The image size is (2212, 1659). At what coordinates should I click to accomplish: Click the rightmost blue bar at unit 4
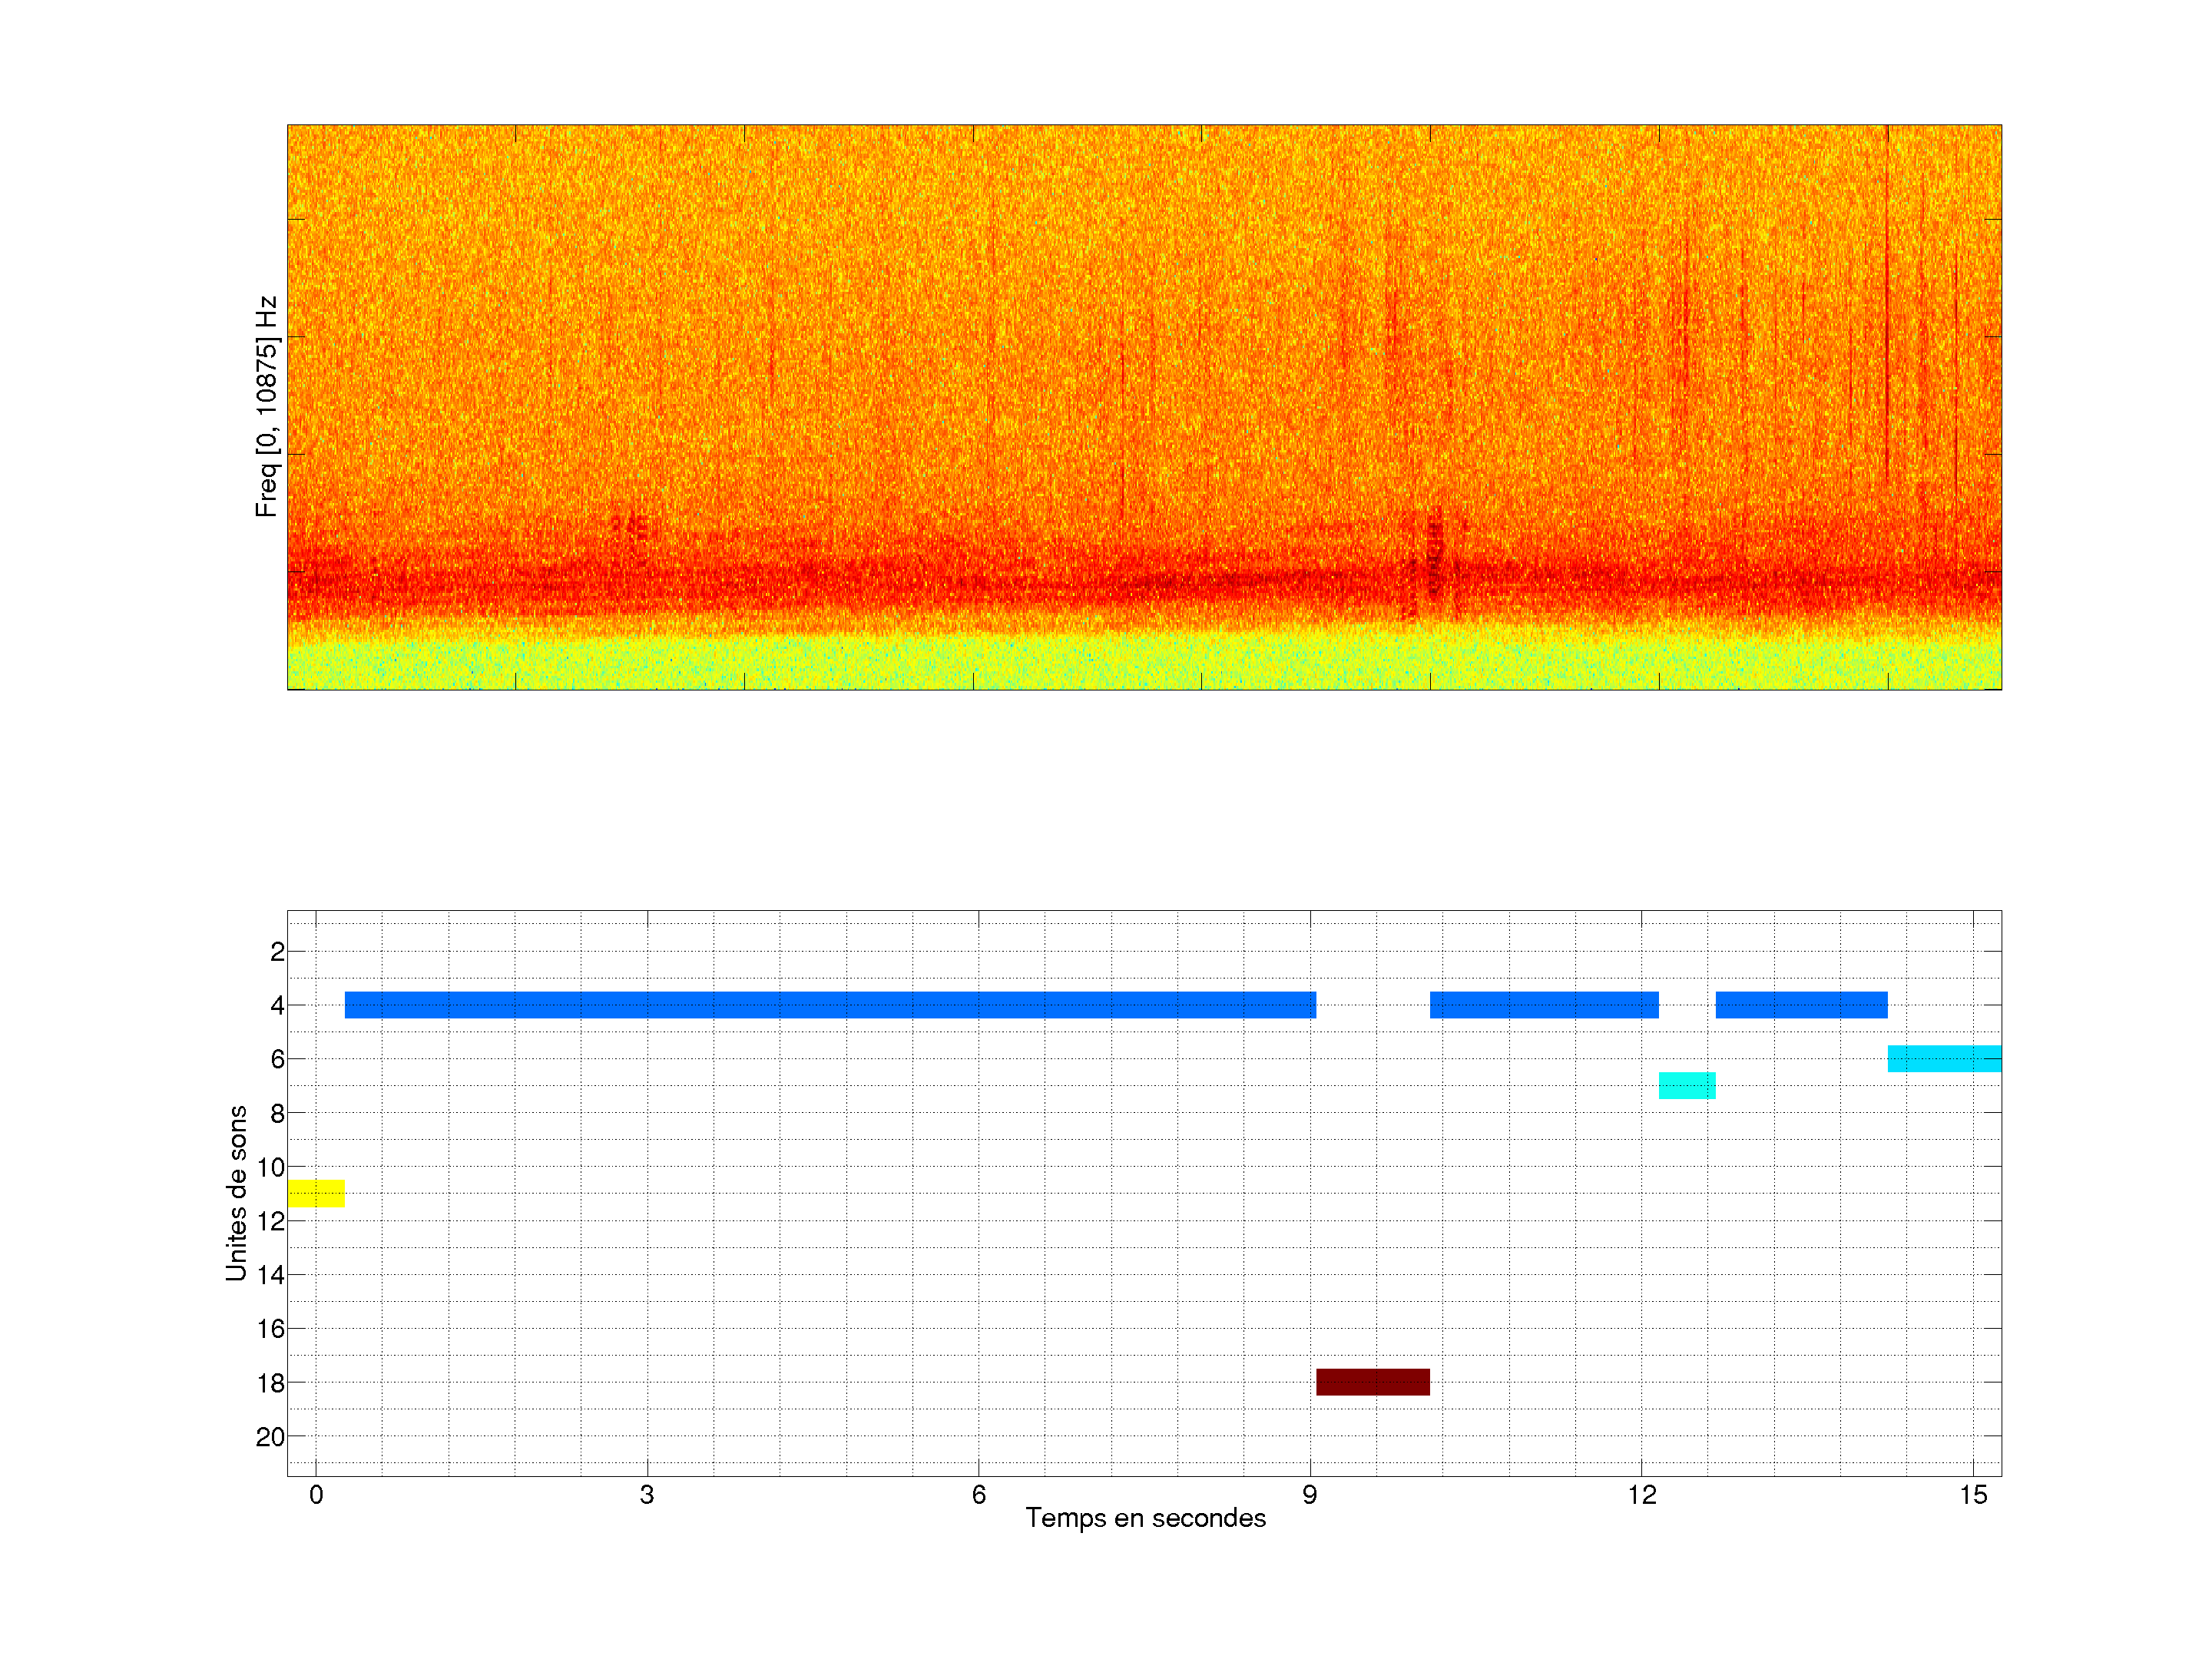tap(1801, 1005)
